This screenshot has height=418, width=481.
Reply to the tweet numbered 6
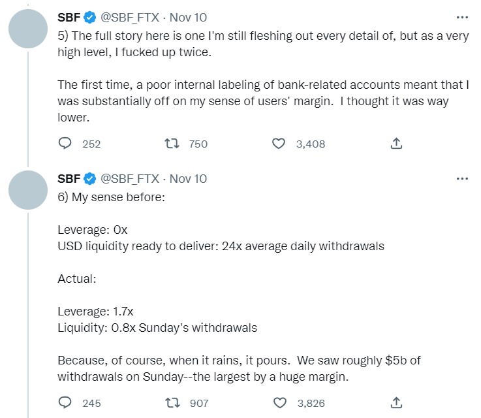click(65, 403)
